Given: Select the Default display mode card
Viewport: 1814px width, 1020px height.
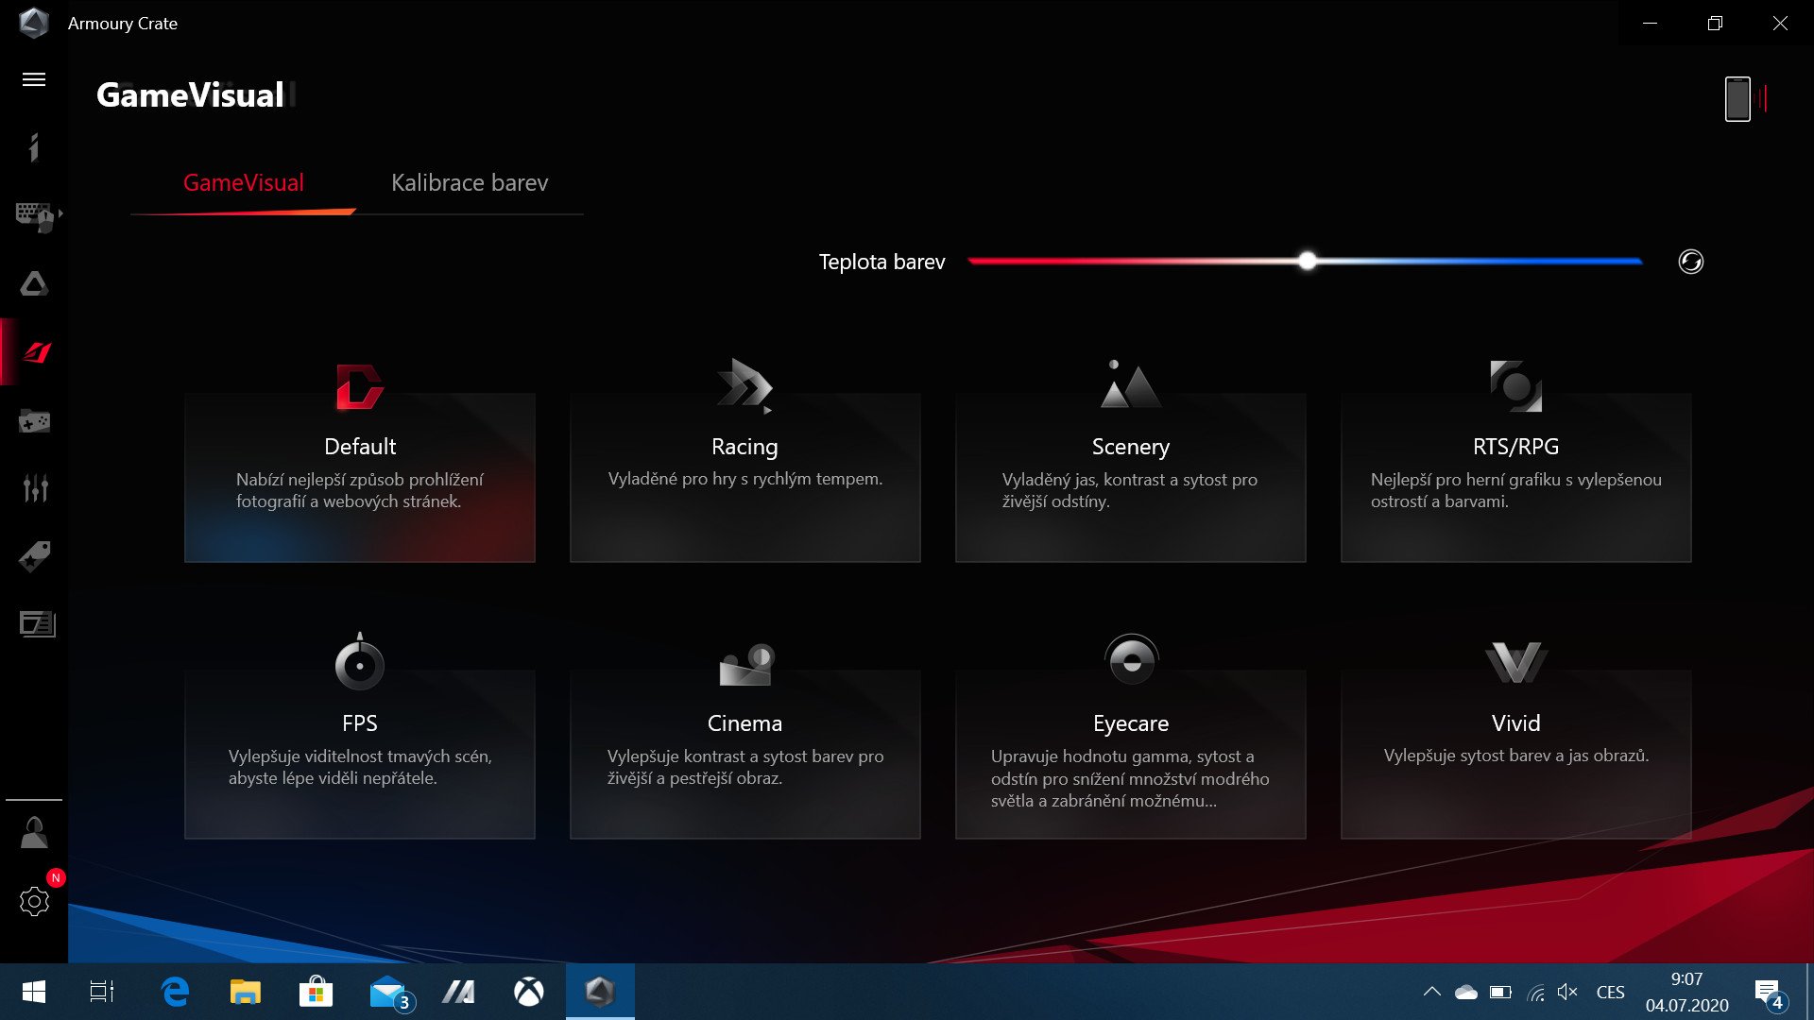Looking at the screenshot, I should click(360, 477).
